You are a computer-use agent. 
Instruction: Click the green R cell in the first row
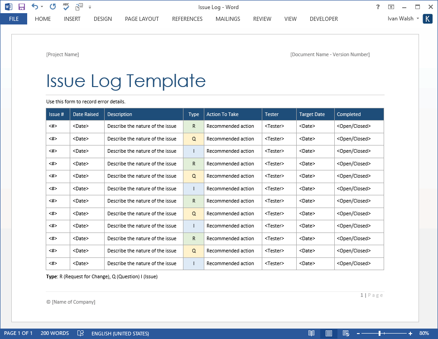[193, 126]
